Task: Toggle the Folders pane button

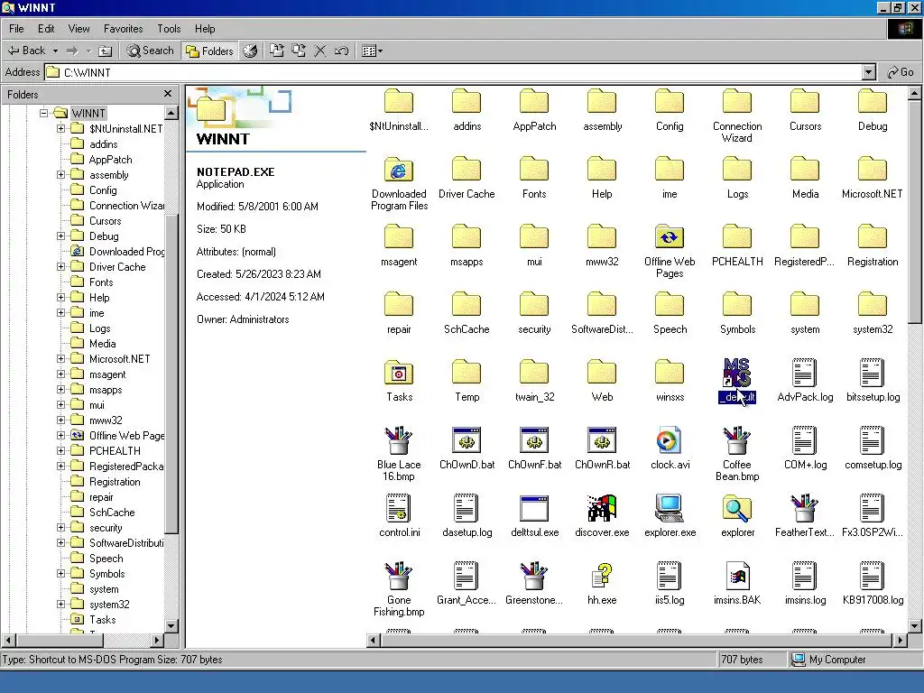Action: click(209, 51)
